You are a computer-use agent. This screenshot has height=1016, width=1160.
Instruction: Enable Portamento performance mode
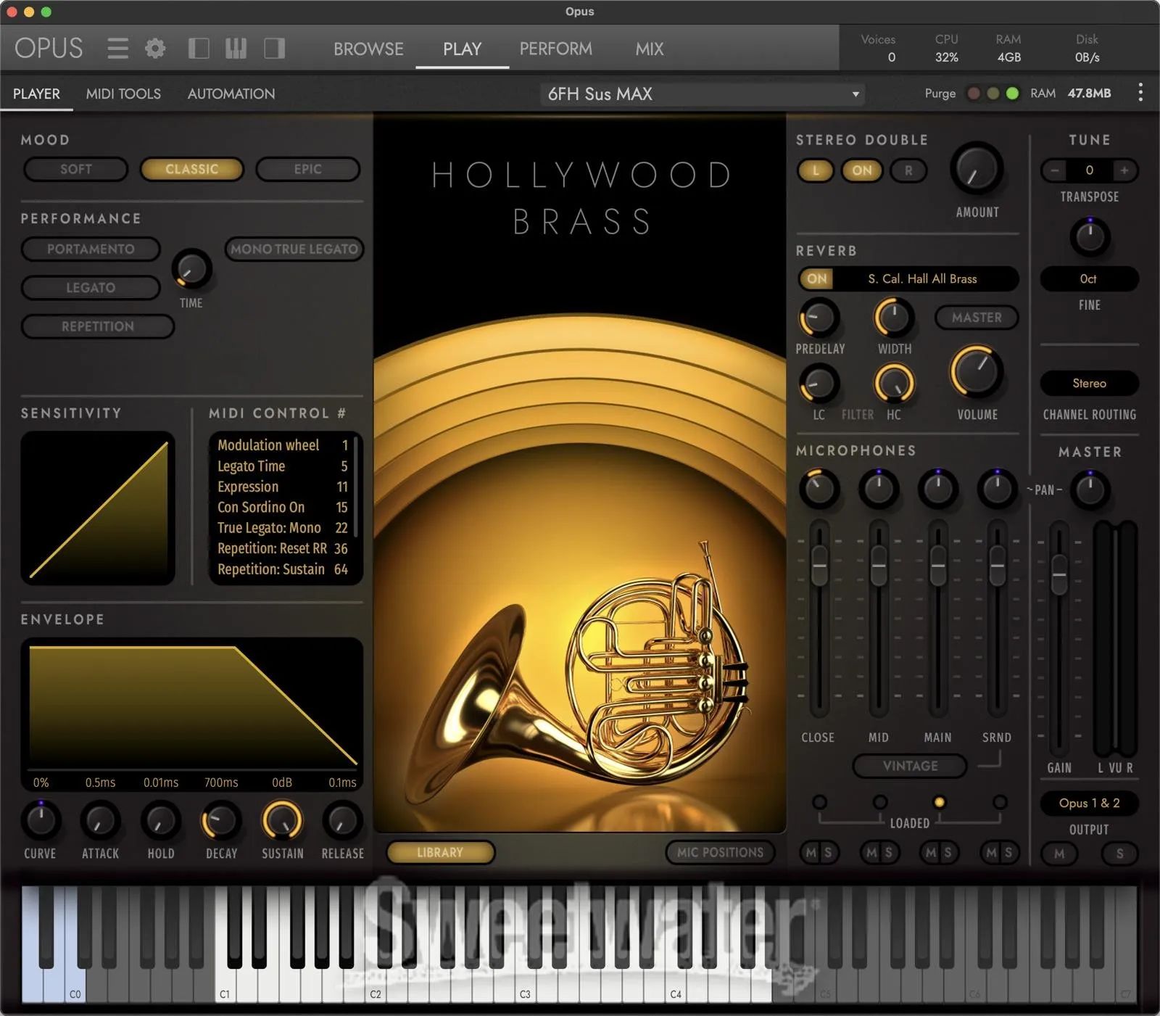point(91,249)
